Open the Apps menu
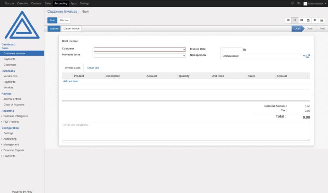This screenshot has width=328, height=193. [x=74, y=3]
